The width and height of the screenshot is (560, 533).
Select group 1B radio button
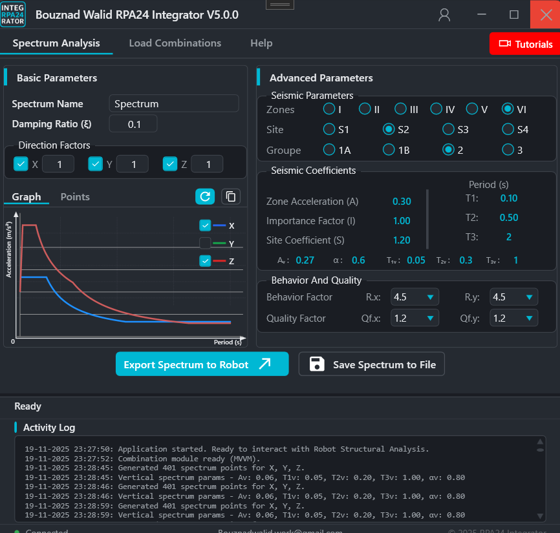point(389,150)
